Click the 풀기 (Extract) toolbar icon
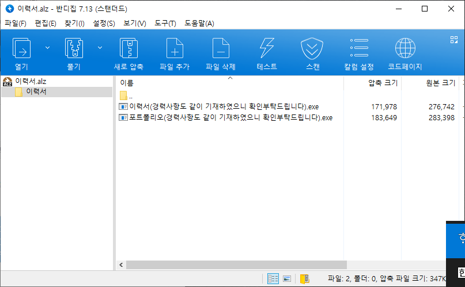The height and width of the screenshot is (287, 465). point(74,49)
